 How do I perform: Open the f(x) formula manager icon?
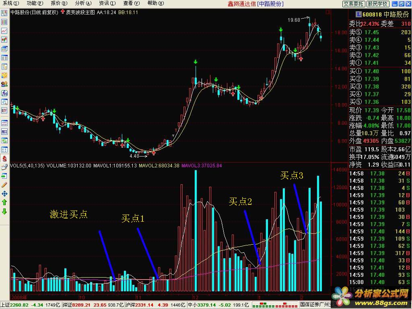pyautogui.click(x=4, y=93)
